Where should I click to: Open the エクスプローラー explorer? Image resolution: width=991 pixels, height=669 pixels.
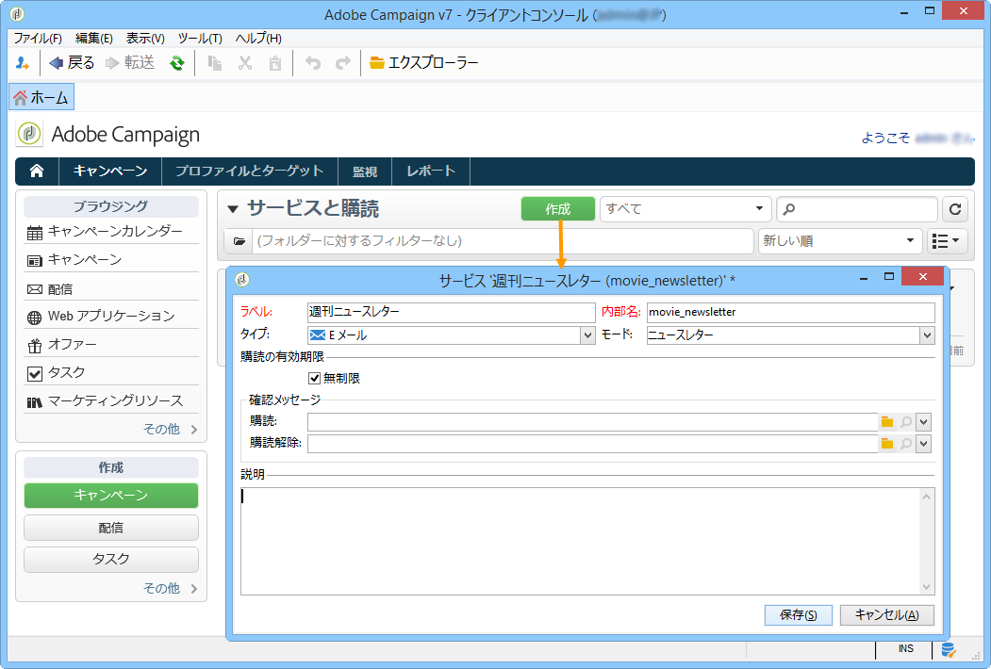point(424,62)
